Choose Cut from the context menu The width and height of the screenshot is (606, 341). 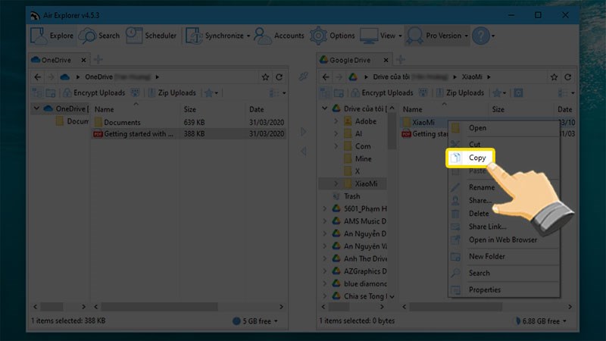(474, 144)
